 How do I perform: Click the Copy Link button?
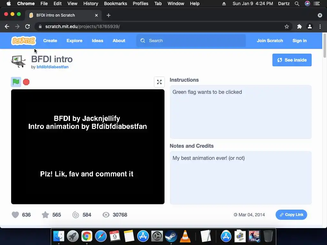click(x=291, y=215)
